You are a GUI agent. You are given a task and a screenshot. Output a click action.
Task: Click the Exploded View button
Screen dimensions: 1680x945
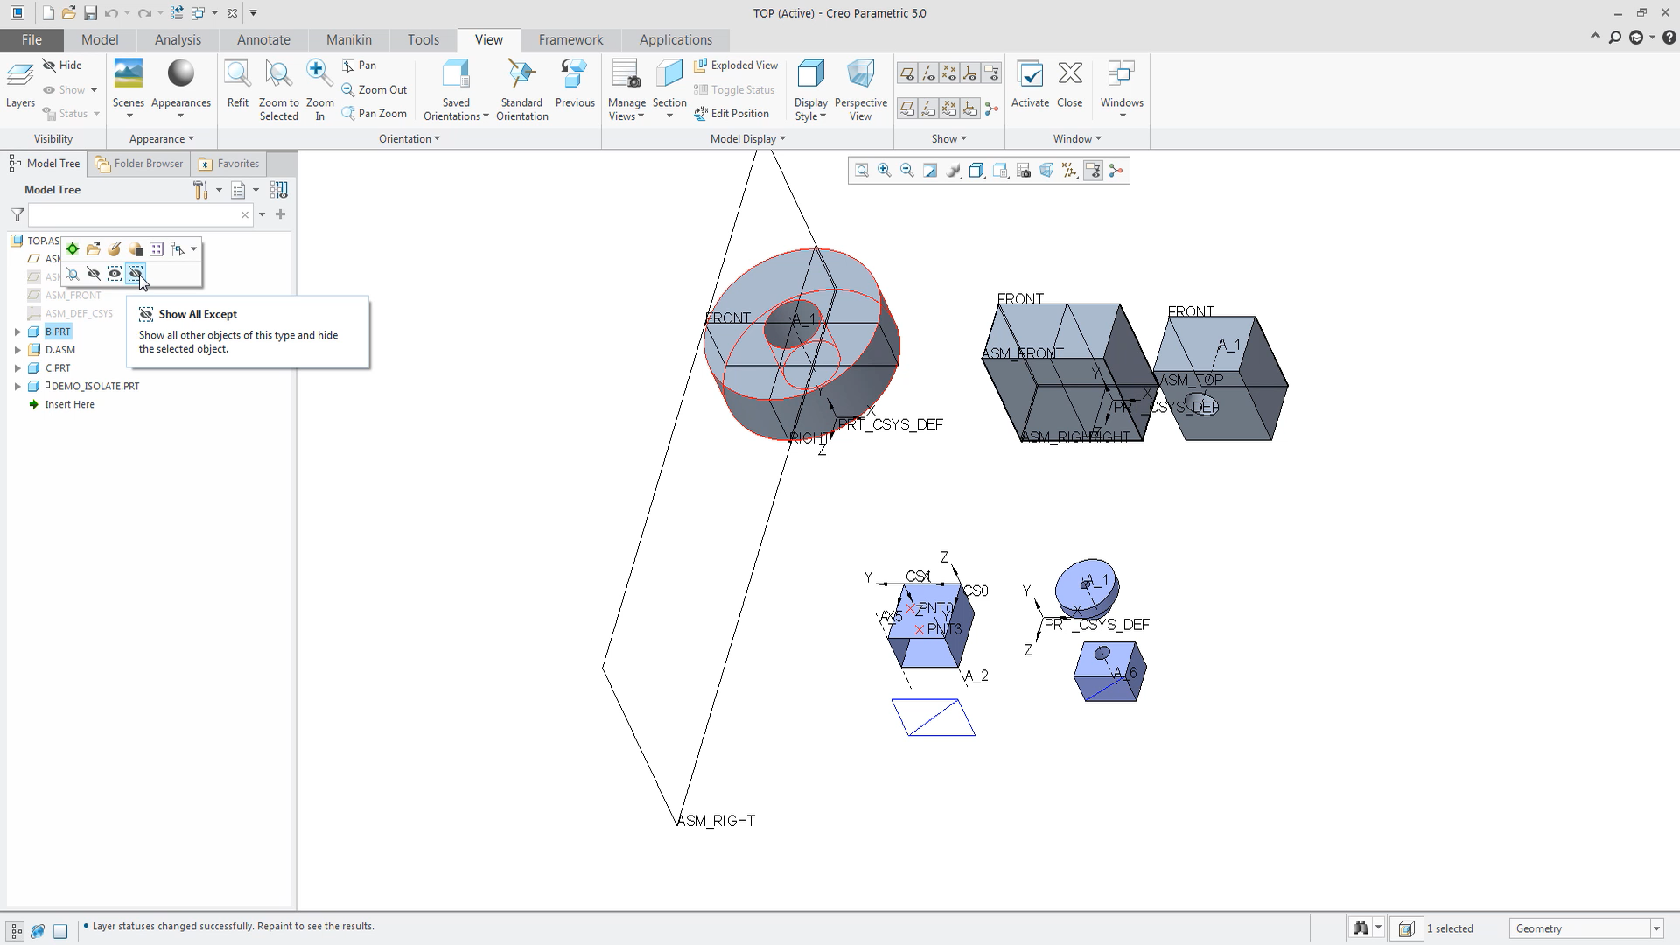tap(736, 66)
